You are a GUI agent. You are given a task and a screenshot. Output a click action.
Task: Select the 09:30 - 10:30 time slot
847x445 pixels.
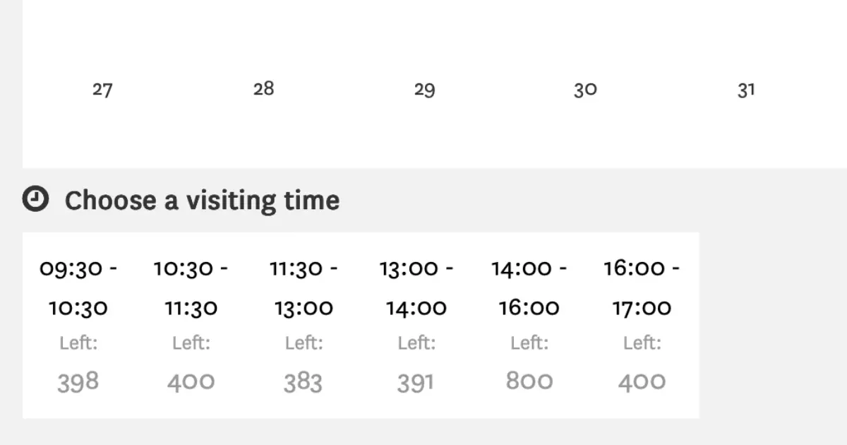coord(78,326)
